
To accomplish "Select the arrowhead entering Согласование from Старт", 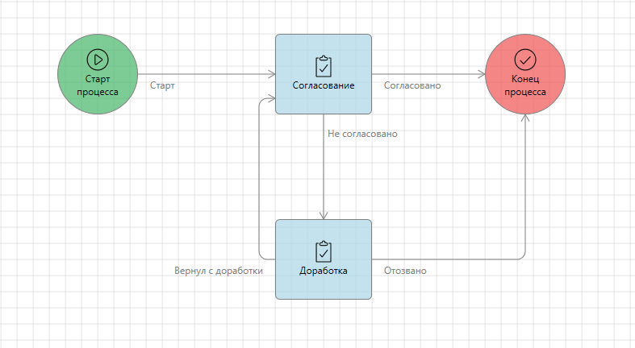I will click(271, 74).
